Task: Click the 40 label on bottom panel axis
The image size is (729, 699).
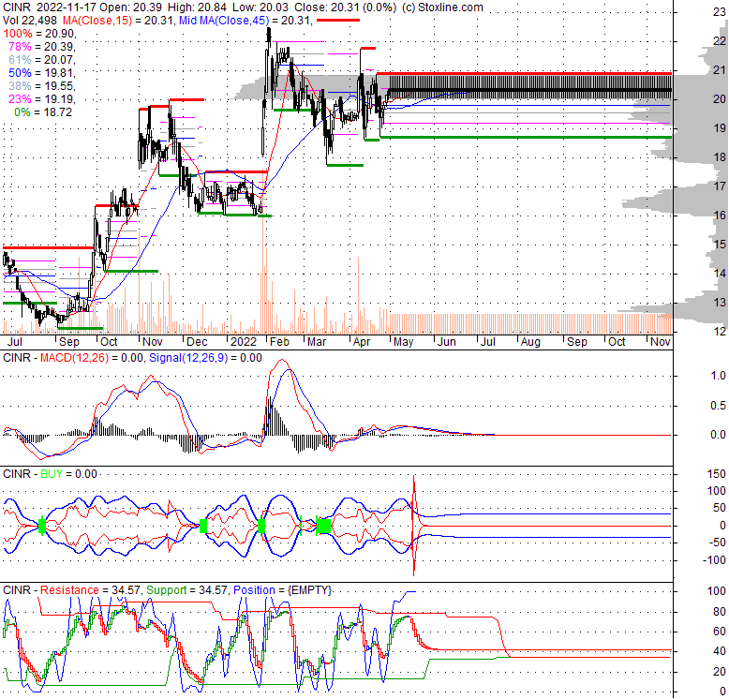Action: coord(720,651)
